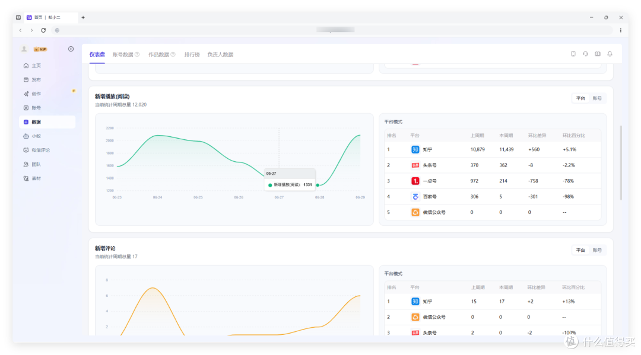Image resolution: width=641 pixels, height=355 pixels.
Task: Click the 知乎 value 11,439
Action: pyautogui.click(x=506, y=150)
